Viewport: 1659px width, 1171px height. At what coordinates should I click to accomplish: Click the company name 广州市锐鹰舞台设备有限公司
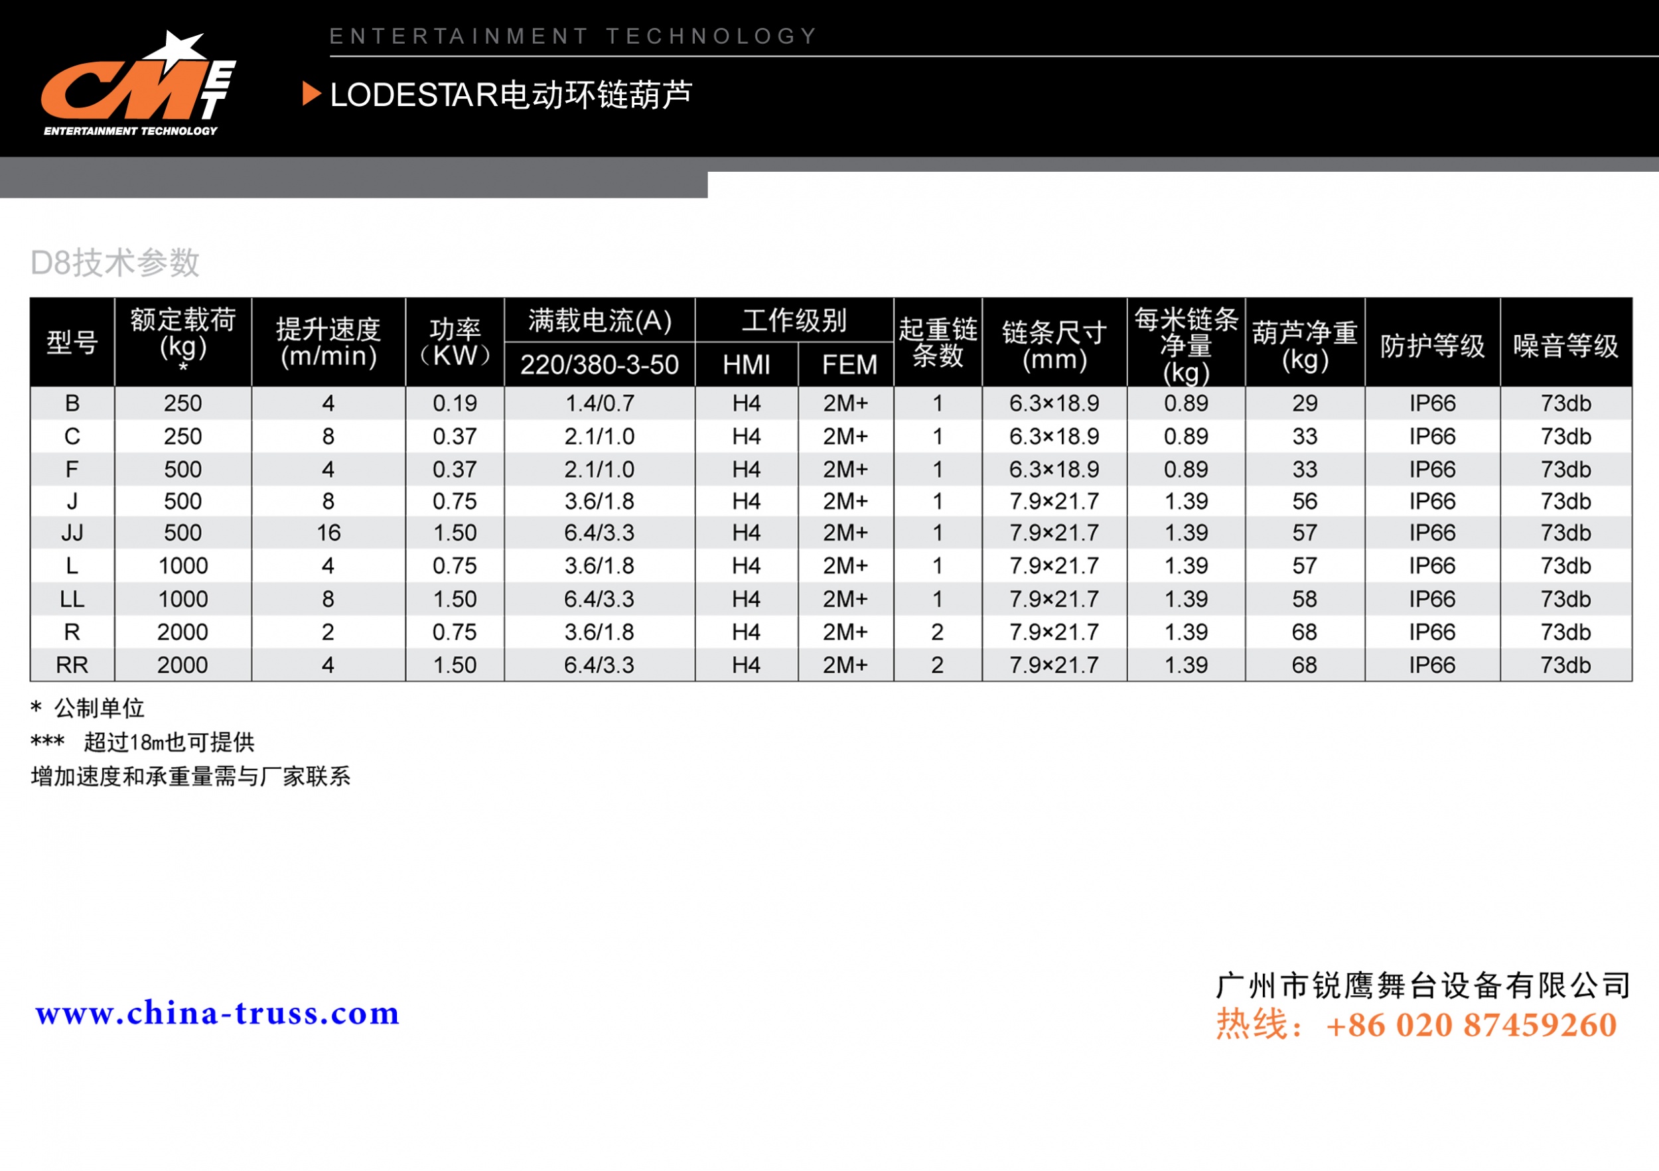[1422, 986]
